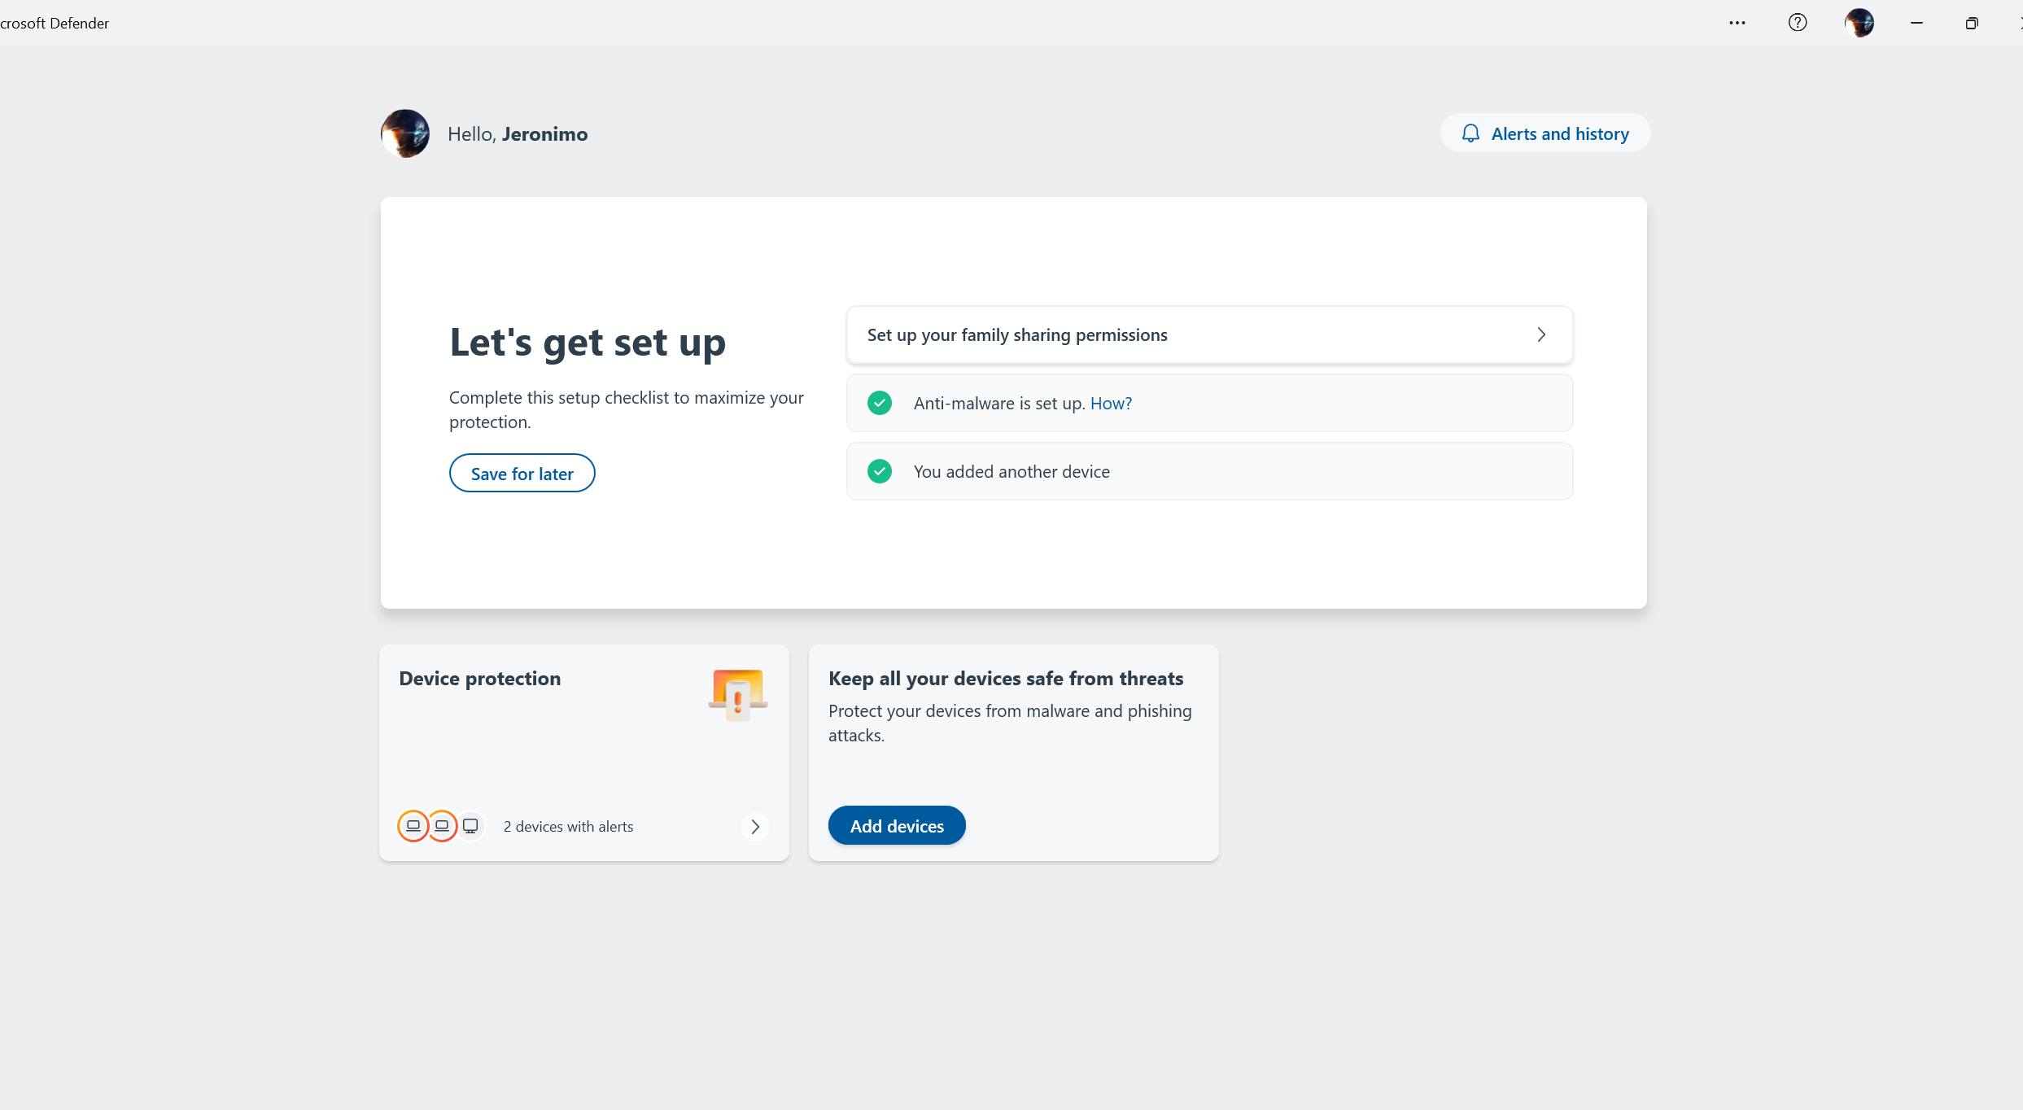Screen dimensions: 2023x1110
Task: Click Microsoft Defender title bar text
Action: point(55,23)
